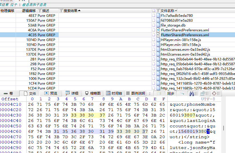235x153 pixels.
Task: Click the 描述 column header
Action: tap(46, 11)
